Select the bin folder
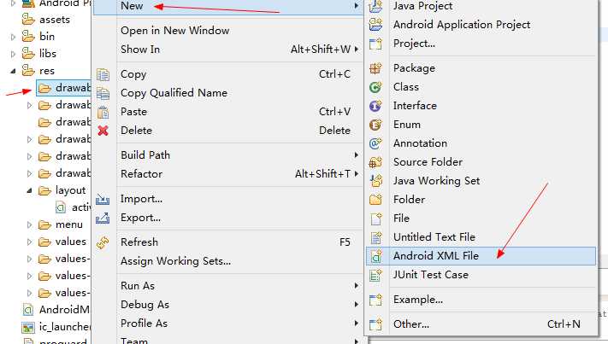This screenshot has height=344, width=608. 46,37
